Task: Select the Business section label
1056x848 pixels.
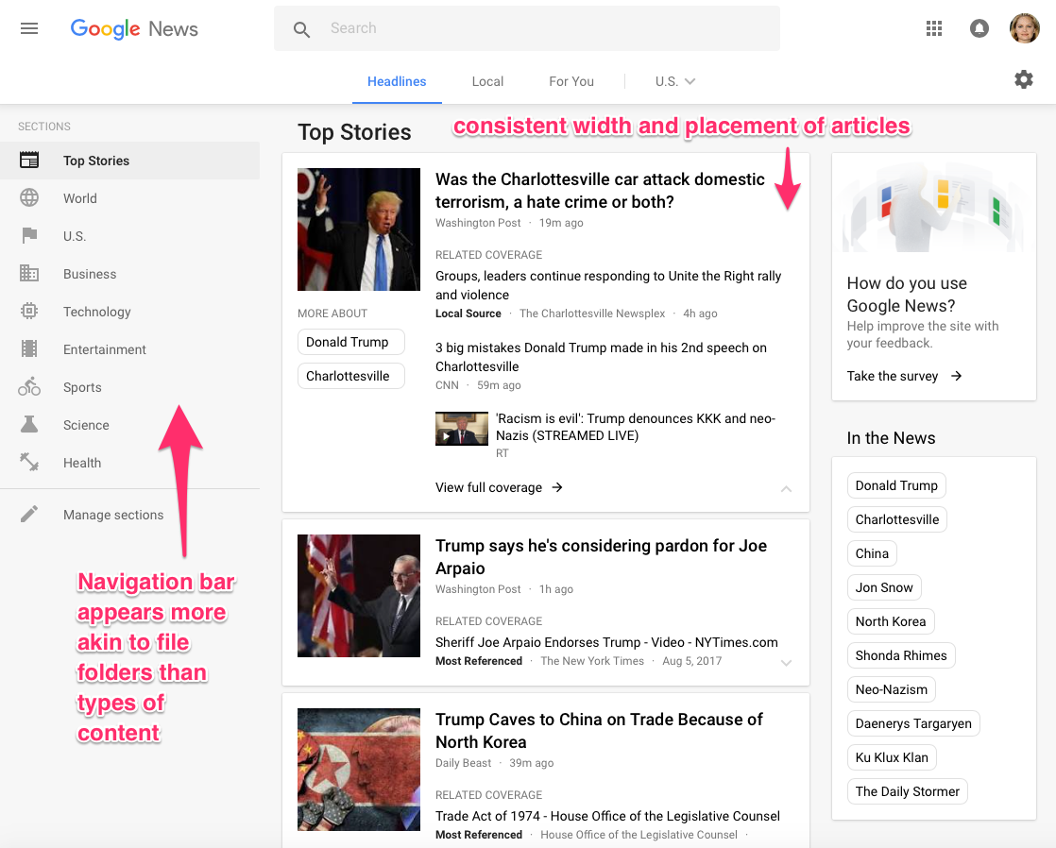Action: pos(90,274)
